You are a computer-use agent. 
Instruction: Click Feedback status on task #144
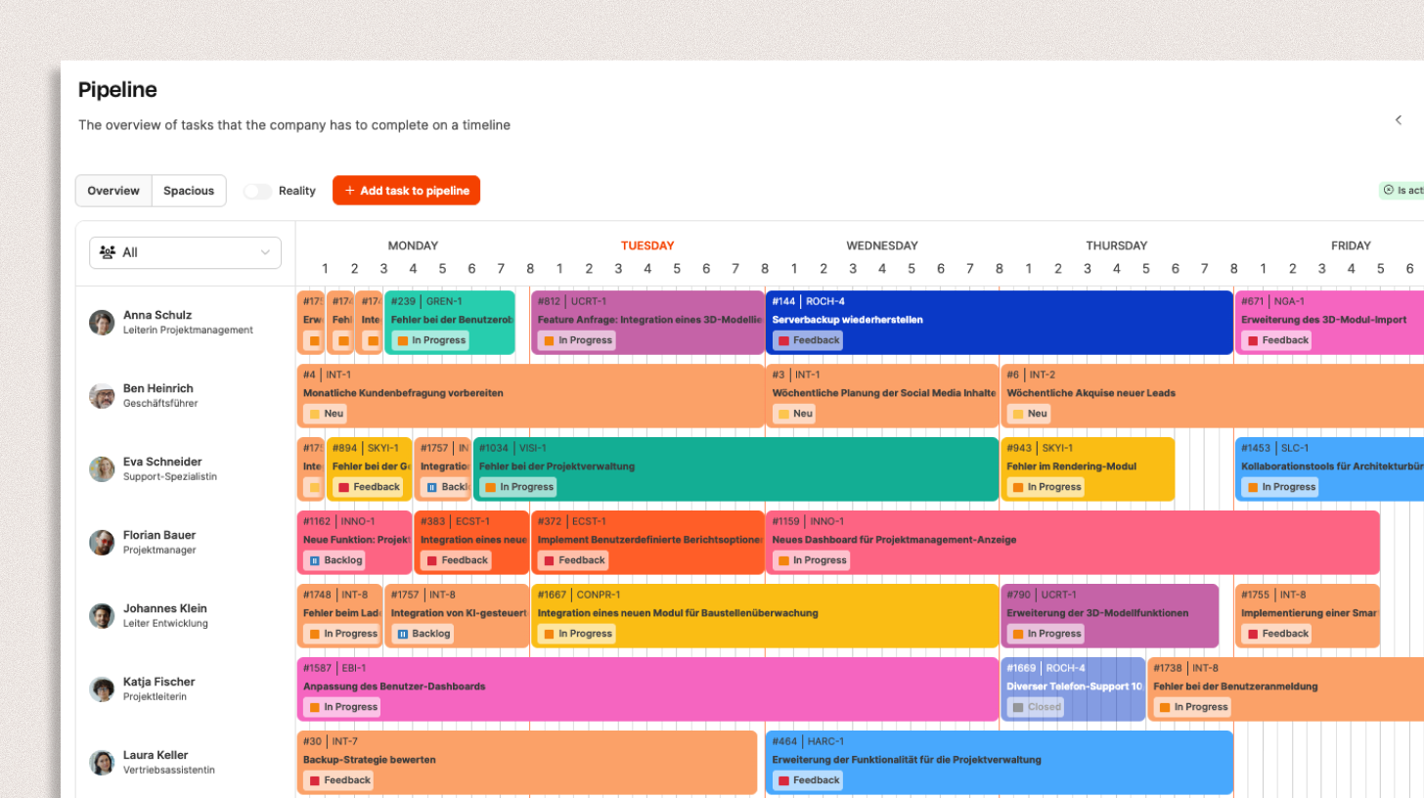point(808,340)
